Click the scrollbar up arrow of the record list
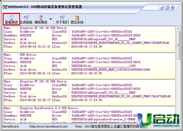 click(x=178, y=29)
